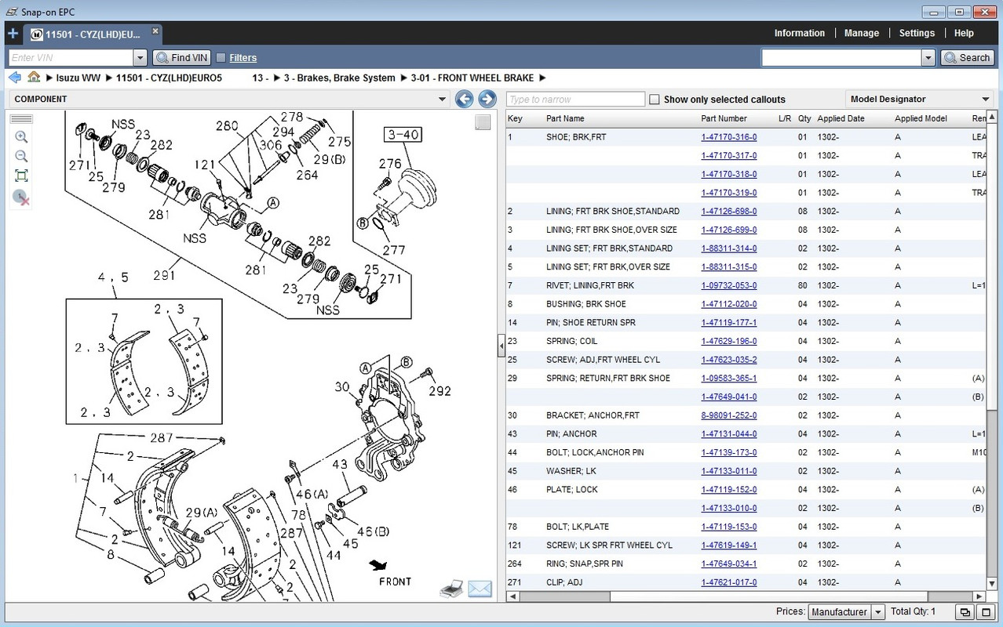Click callout 291 in the diagram
This screenshot has height=627, width=1003.
tap(164, 275)
